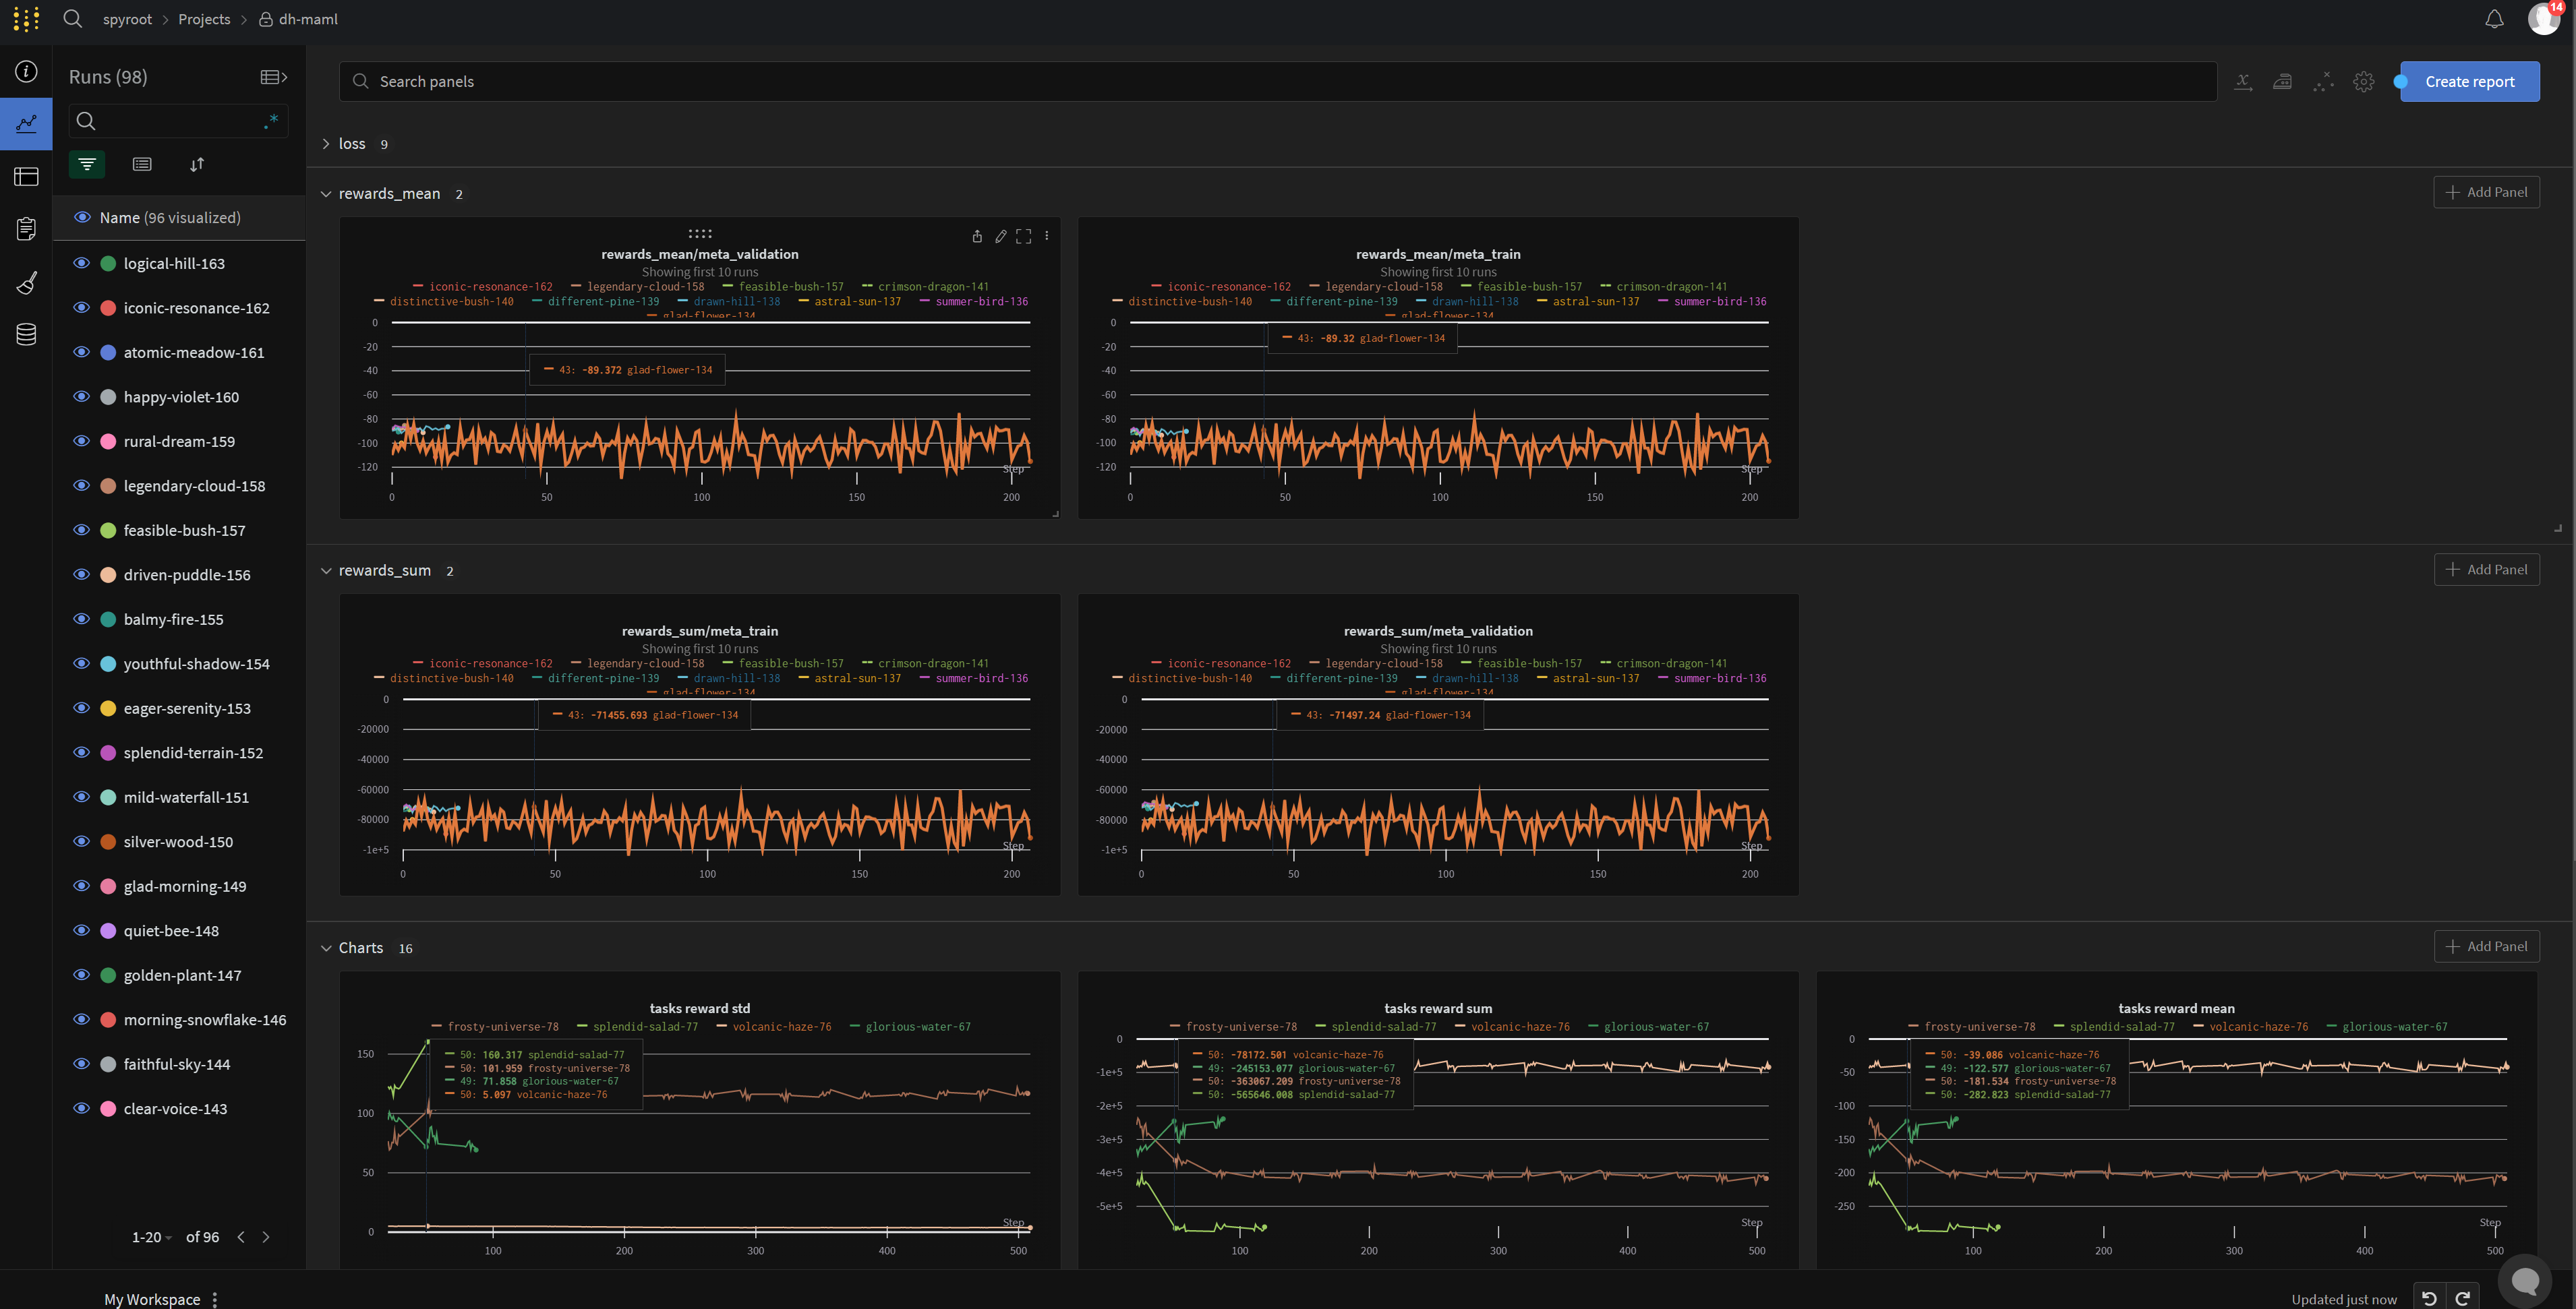Viewport: 2576px width, 1309px height.
Task: Go to Projects in the breadcrumb
Action: coord(204,19)
